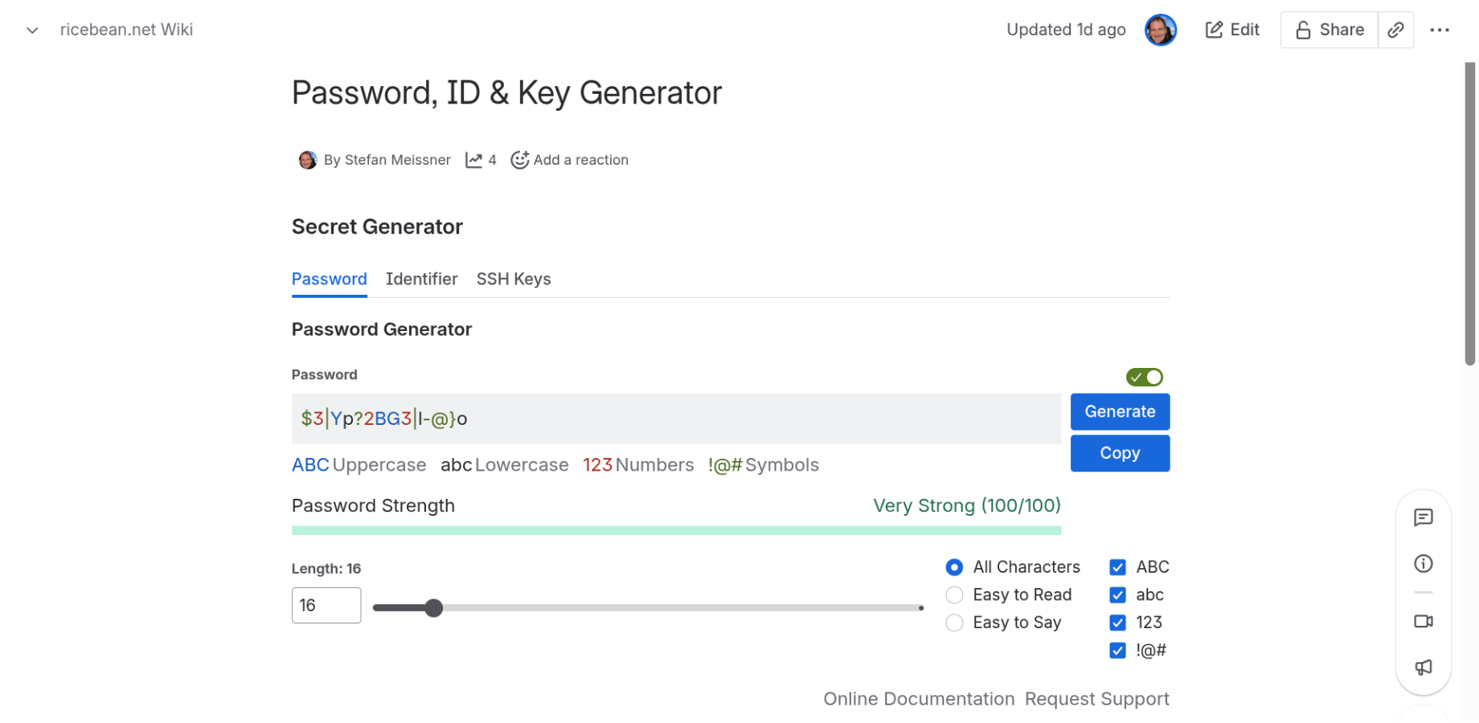
Task: Click the !@# Symbols legend label
Action: tap(763, 465)
